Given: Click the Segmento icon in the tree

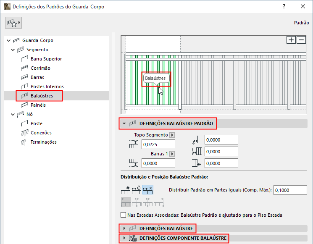Looking at the screenshot, I should coord(20,50).
